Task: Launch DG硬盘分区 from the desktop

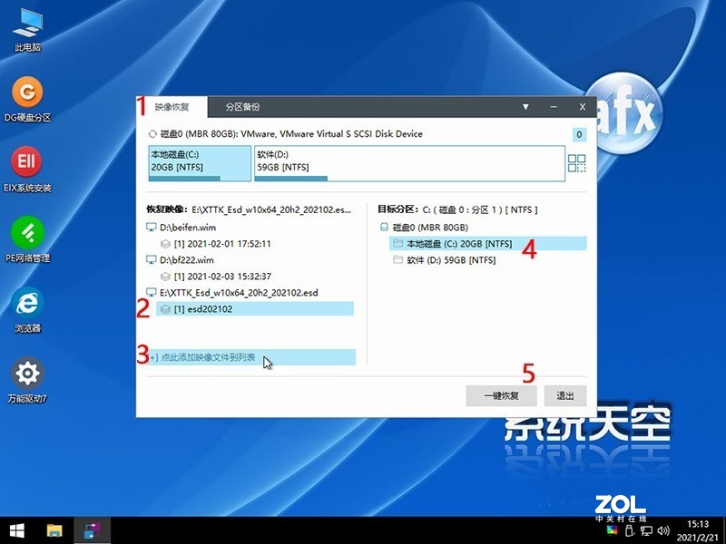Action: [x=27, y=100]
